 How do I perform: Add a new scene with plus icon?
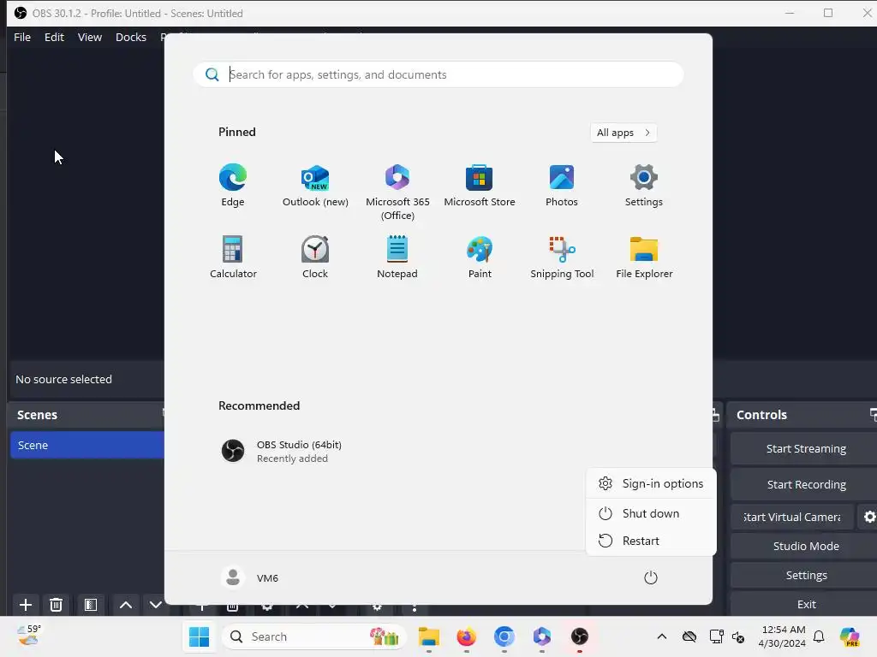tap(25, 605)
